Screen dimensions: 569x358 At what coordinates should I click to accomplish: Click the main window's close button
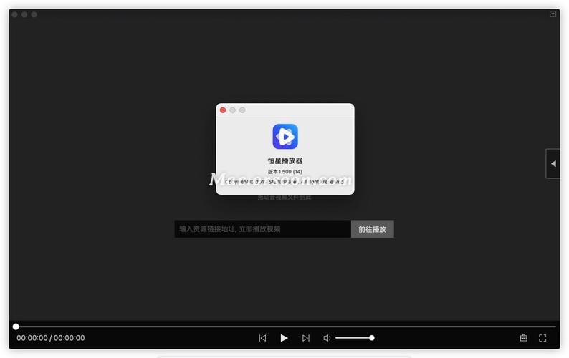[x=14, y=14]
